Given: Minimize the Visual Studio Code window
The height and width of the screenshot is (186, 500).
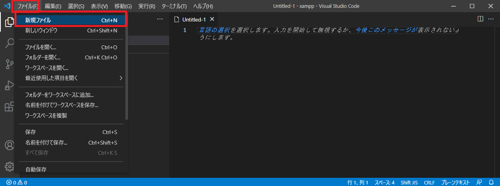Looking at the screenshot, I should (x=454, y=6).
